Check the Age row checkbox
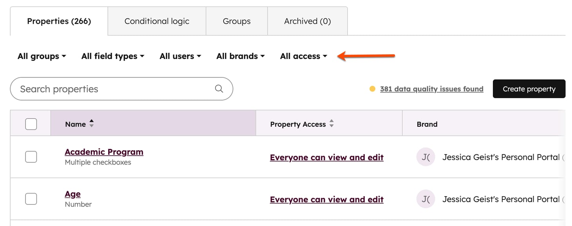The height and width of the screenshot is (226, 572). click(31, 199)
